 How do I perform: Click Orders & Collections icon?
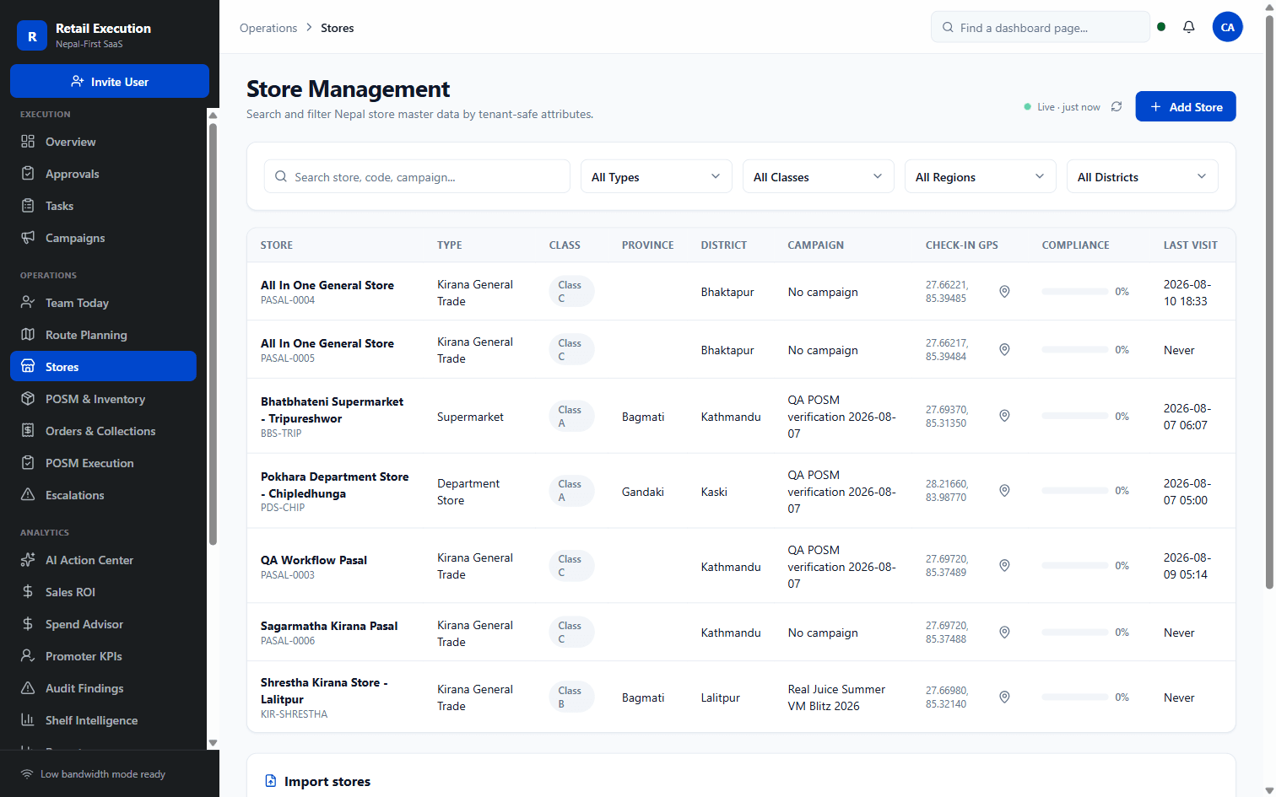28,430
